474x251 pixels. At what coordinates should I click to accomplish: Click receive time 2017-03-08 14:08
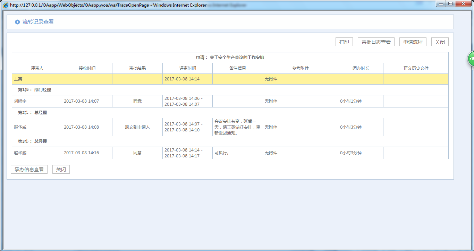pos(81,127)
